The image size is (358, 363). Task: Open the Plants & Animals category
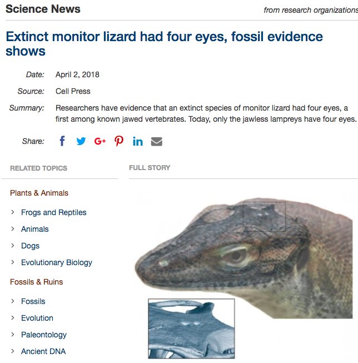(39, 193)
